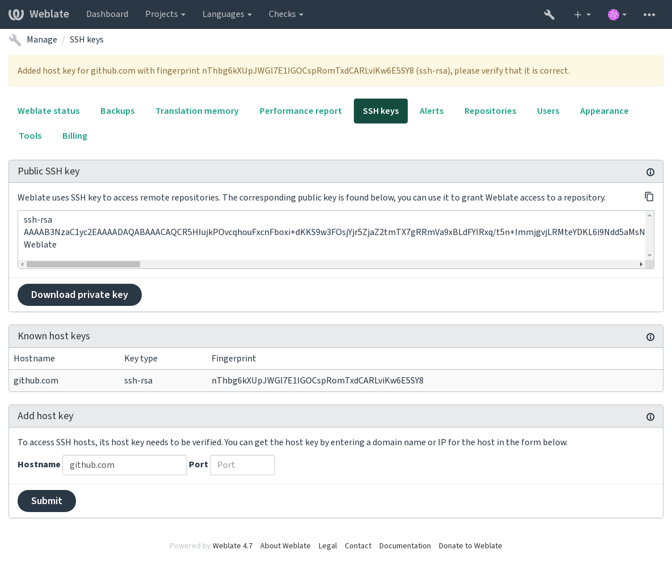Image resolution: width=672 pixels, height=567 pixels.
Task: Click the wrench icon beside Manage breadcrumb
Action: coord(15,40)
